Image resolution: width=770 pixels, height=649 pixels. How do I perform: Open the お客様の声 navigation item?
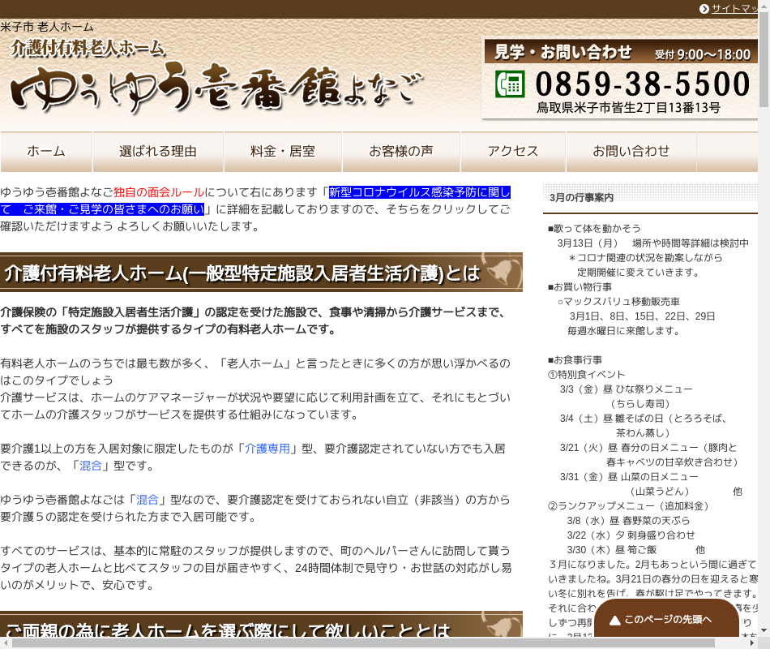click(x=401, y=152)
